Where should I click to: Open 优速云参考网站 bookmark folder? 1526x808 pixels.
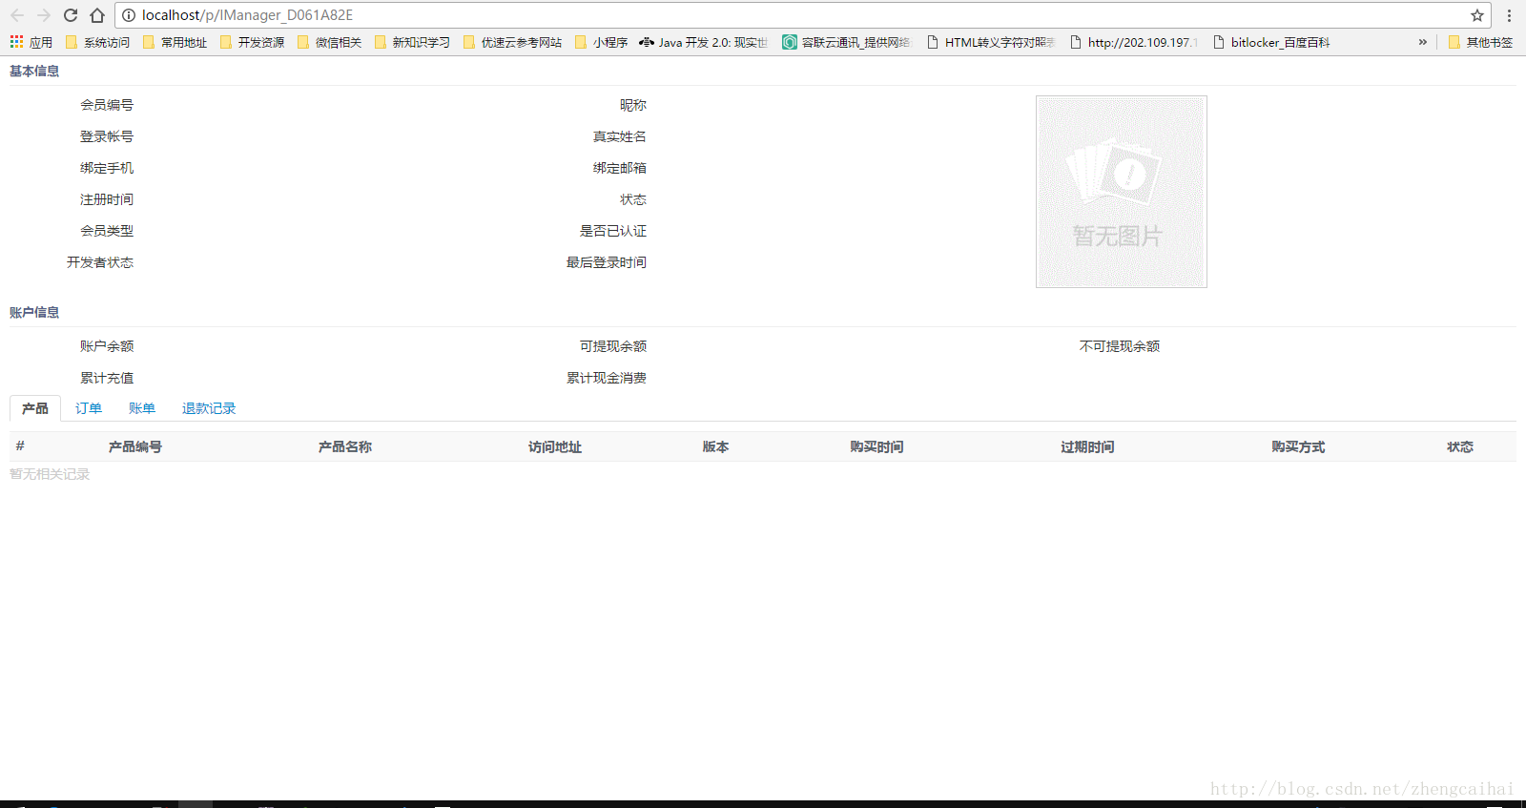(512, 42)
